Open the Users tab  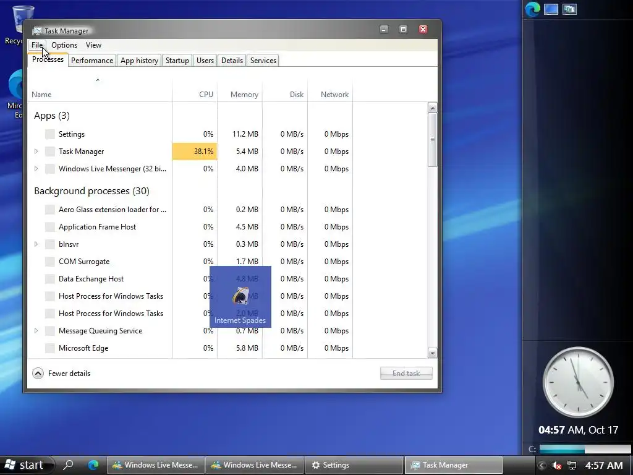tap(205, 61)
